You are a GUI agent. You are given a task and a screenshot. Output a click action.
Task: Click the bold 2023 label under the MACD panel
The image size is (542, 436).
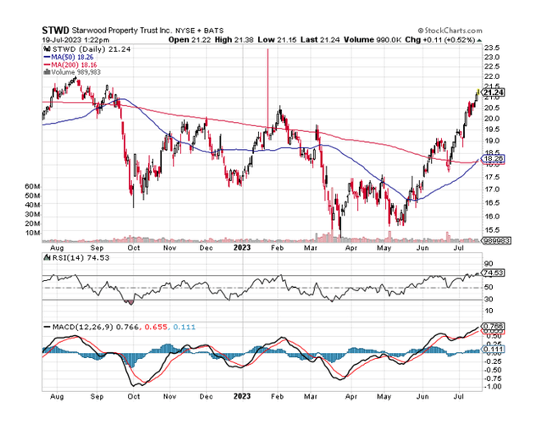[242, 396]
